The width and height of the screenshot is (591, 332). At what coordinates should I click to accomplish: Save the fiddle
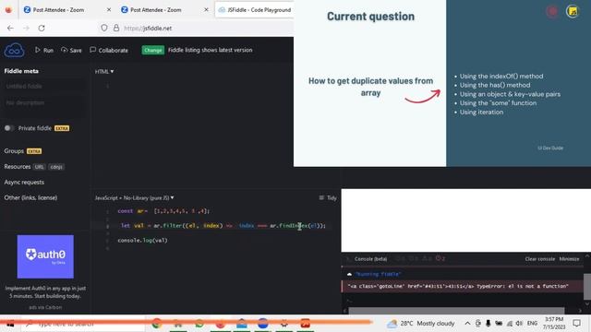tap(71, 50)
